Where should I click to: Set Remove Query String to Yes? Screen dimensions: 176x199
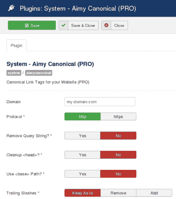coord(82,136)
